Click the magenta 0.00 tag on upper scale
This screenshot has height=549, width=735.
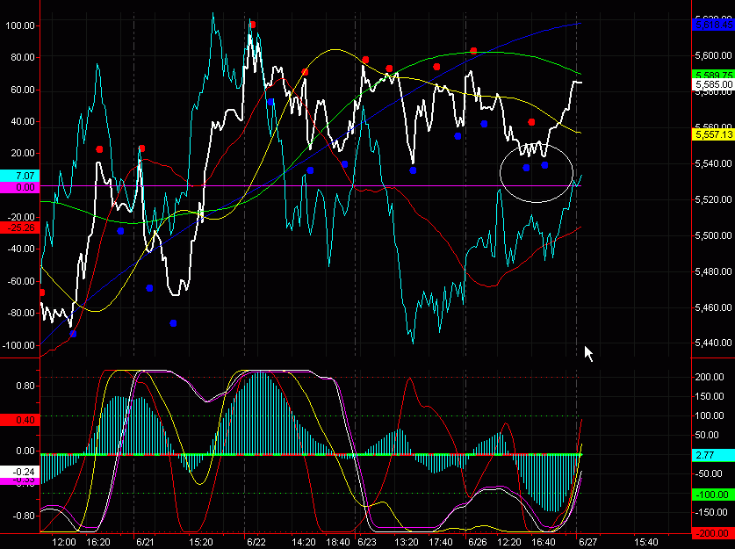point(19,187)
